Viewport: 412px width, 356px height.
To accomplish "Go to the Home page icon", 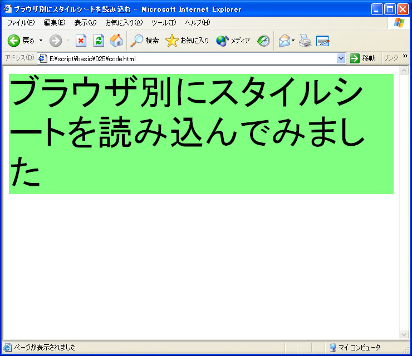I will 116,41.
